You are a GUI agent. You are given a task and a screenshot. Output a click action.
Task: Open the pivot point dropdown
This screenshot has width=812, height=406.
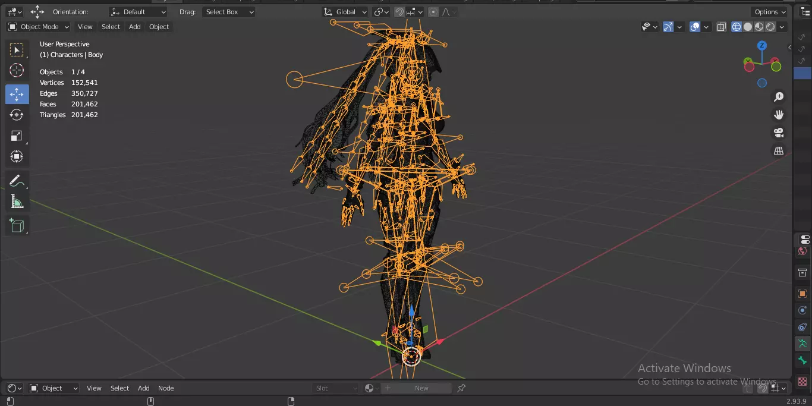(381, 12)
